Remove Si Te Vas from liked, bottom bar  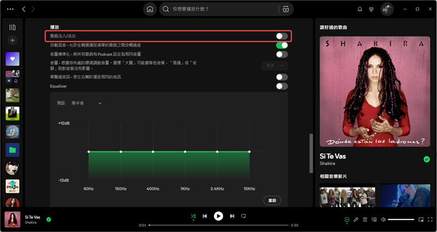(x=49, y=219)
